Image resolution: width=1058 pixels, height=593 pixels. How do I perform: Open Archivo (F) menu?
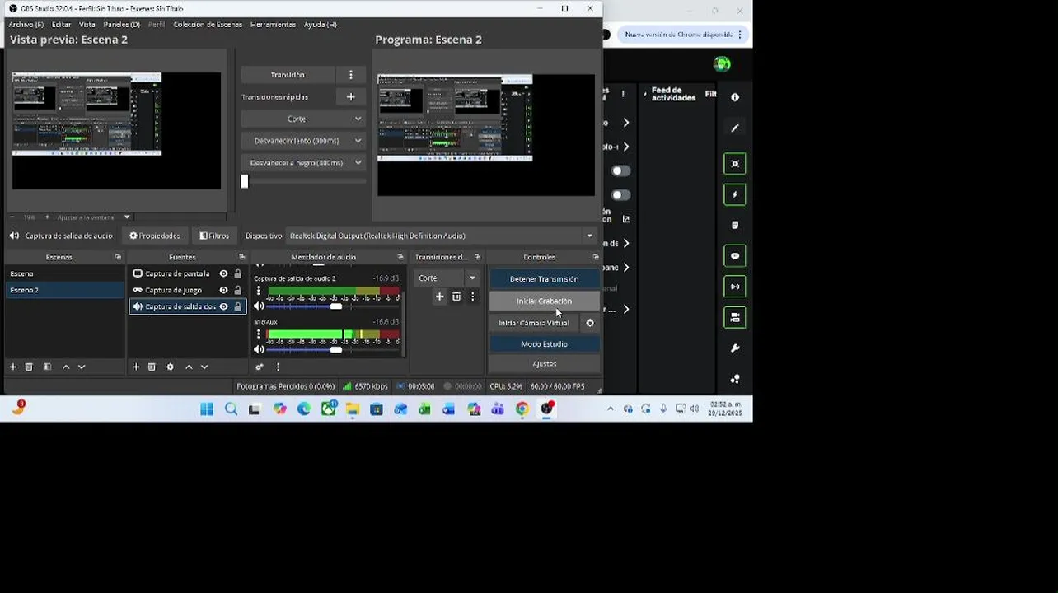coord(26,25)
